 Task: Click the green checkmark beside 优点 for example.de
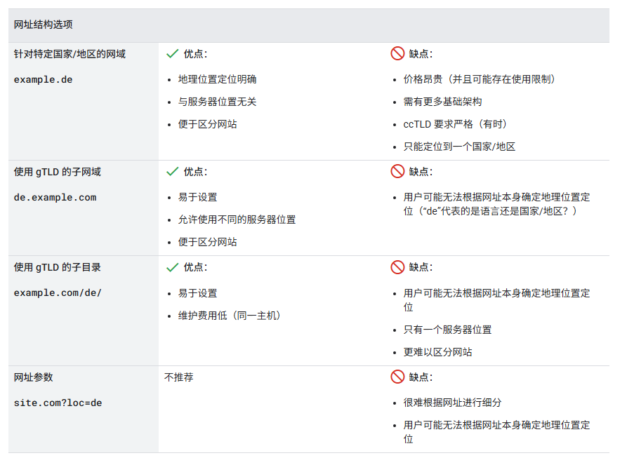171,53
